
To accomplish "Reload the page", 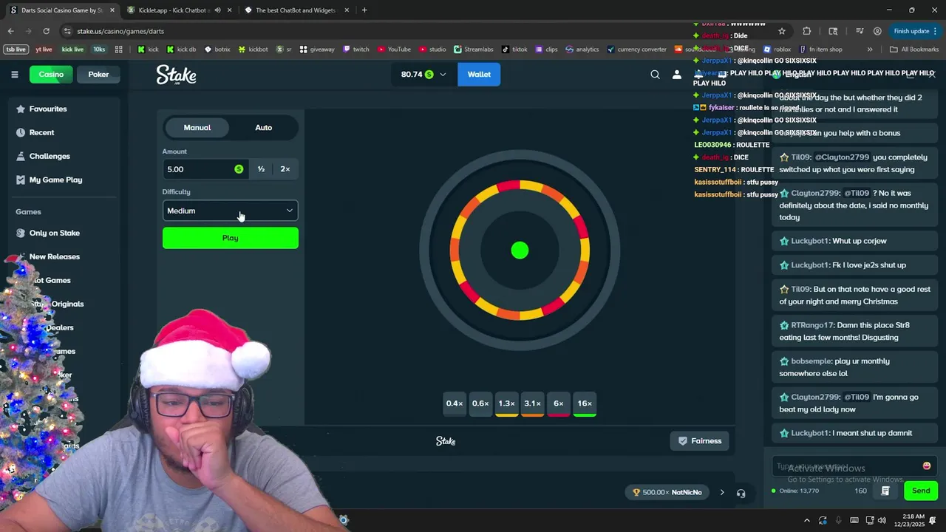I will pos(46,31).
